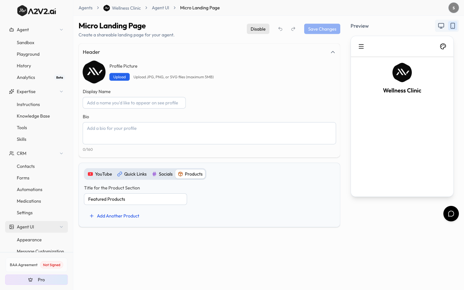Viewport: 464px width, 290px height.
Task: Click the Wellness Clinic breadcrumb logo icon
Action: [107, 8]
